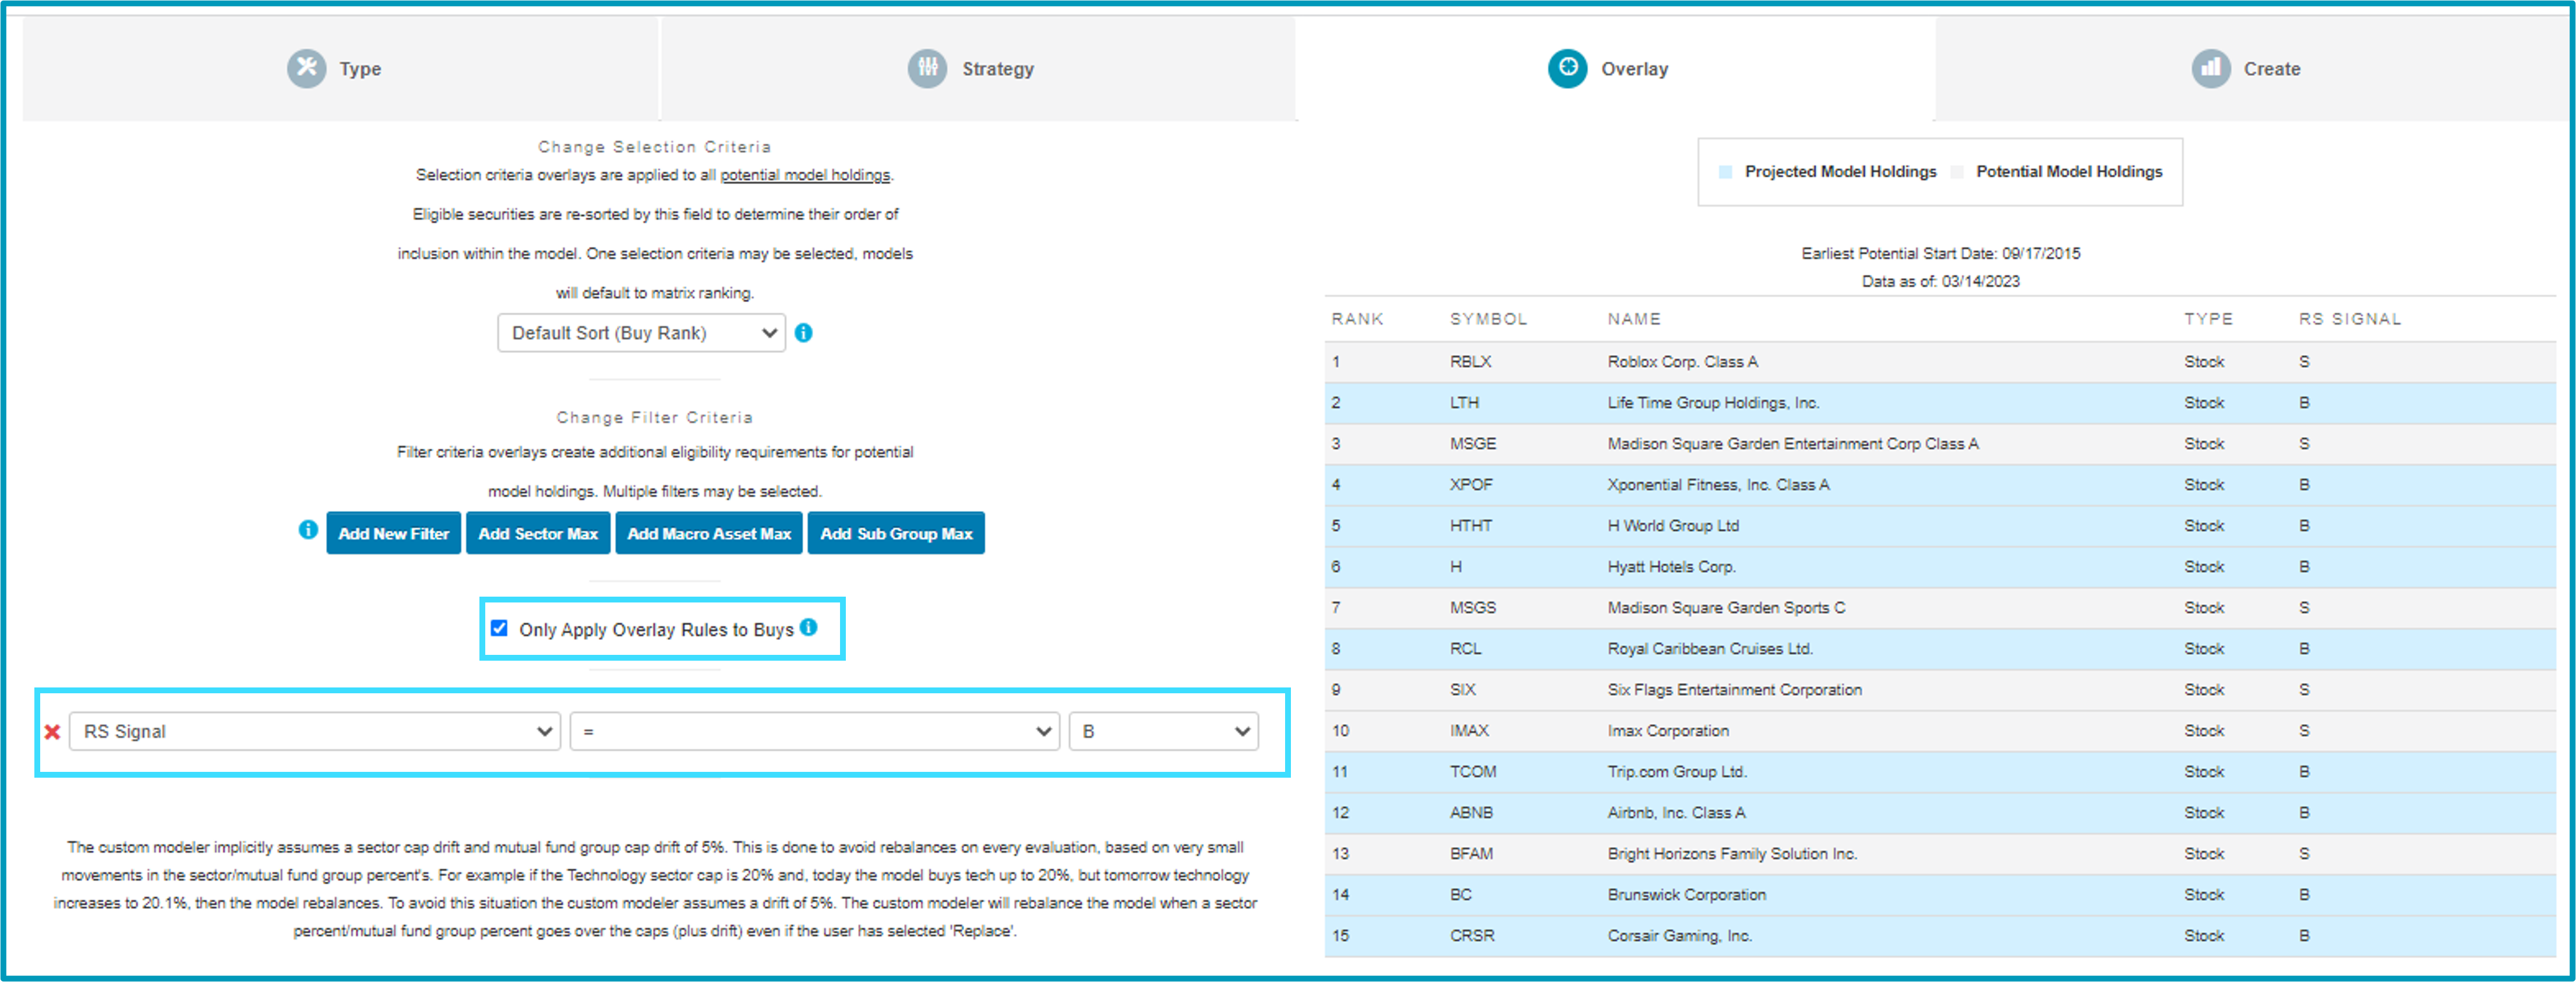The height and width of the screenshot is (982, 2576).
Task: Click the RS SIGNAL column header
Action: coord(2349,318)
